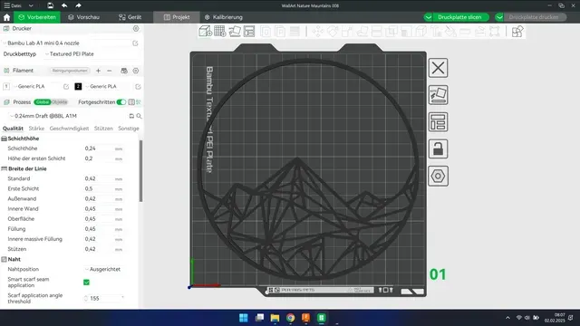
Task: Click the Add plate grid icon
Action: coord(219,32)
